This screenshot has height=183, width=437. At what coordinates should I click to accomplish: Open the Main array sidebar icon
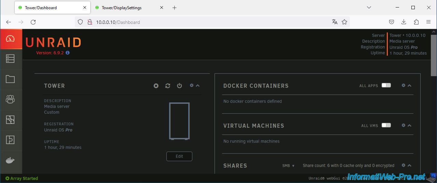[11, 59]
